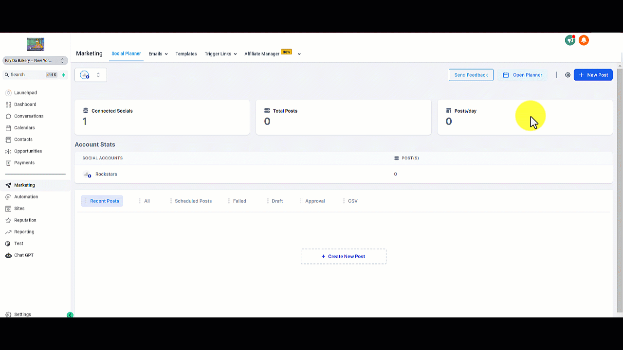Select the Approval tab
Image resolution: width=623 pixels, height=350 pixels.
tap(312, 201)
